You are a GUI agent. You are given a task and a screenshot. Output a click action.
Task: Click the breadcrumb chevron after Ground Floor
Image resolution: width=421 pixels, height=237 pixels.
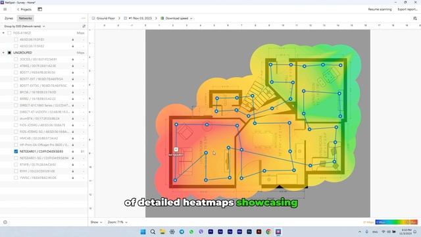coord(119,18)
